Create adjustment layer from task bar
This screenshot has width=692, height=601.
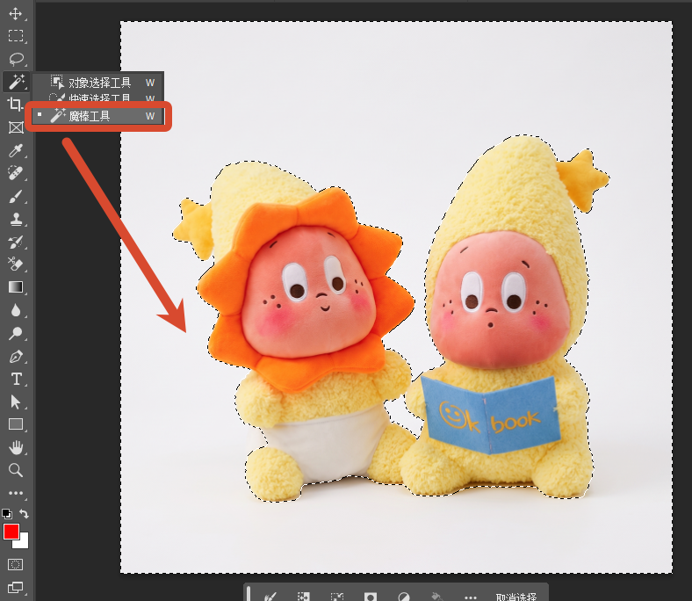pyautogui.click(x=404, y=596)
